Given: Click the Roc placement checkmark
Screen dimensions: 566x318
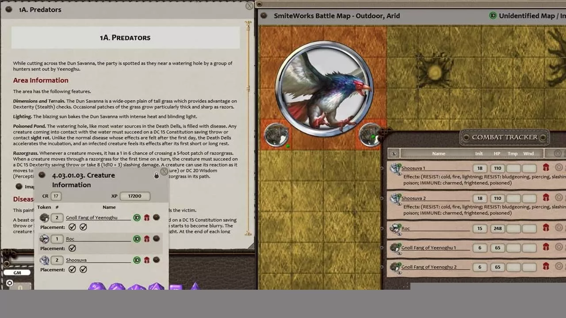Looking at the screenshot, I should click(73, 248).
